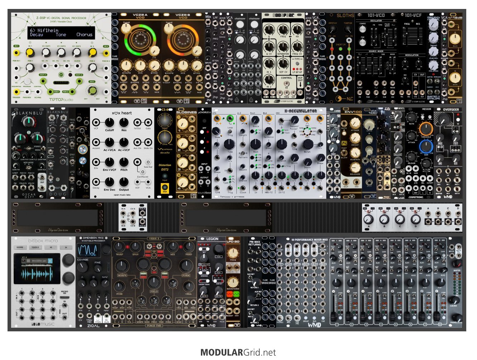The image size is (477, 360).
Task: Click the Cutoff knob on xox heart
Action: pyautogui.click(x=109, y=123)
